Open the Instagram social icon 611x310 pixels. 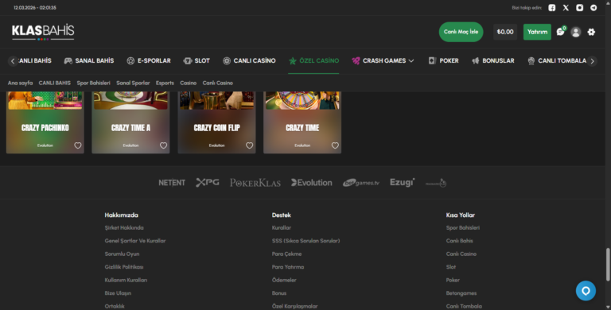point(580,8)
